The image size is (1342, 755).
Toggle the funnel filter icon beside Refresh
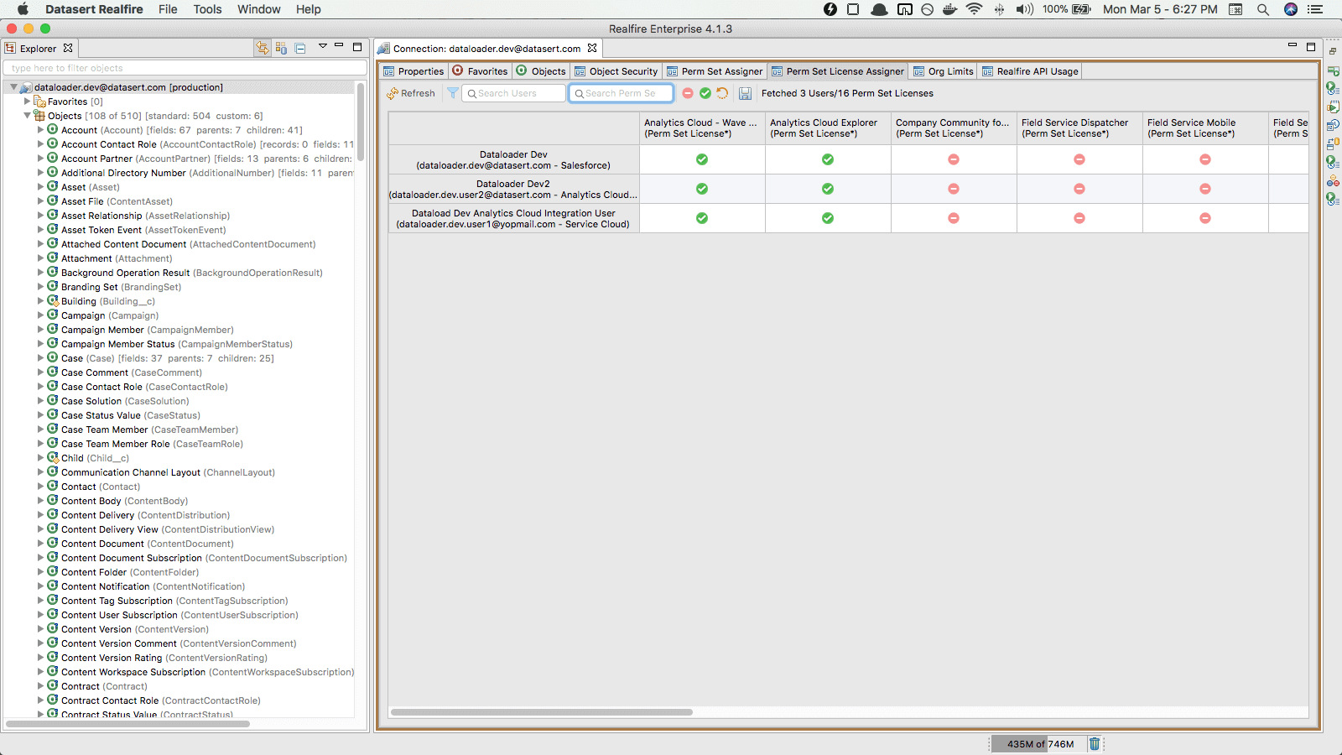click(452, 93)
